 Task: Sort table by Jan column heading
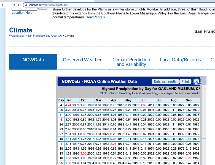[72, 100]
